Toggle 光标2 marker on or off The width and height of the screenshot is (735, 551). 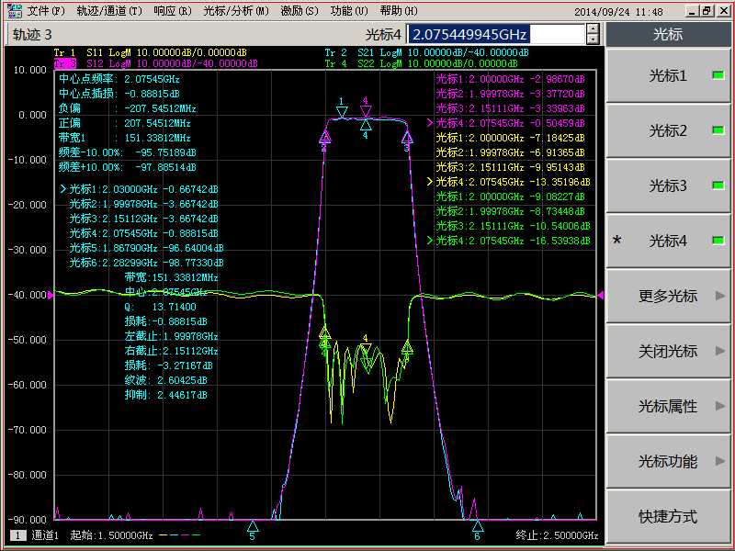point(668,130)
